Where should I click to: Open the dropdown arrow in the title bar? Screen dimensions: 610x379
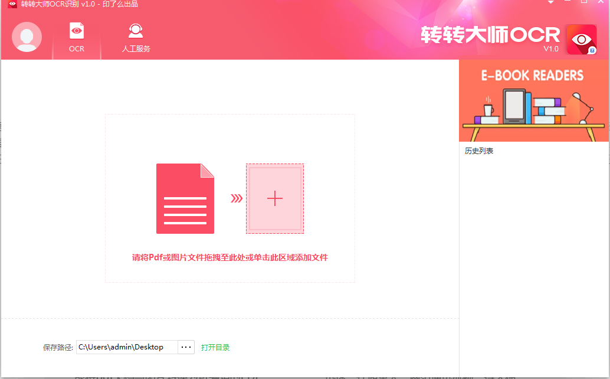tap(550, 4)
